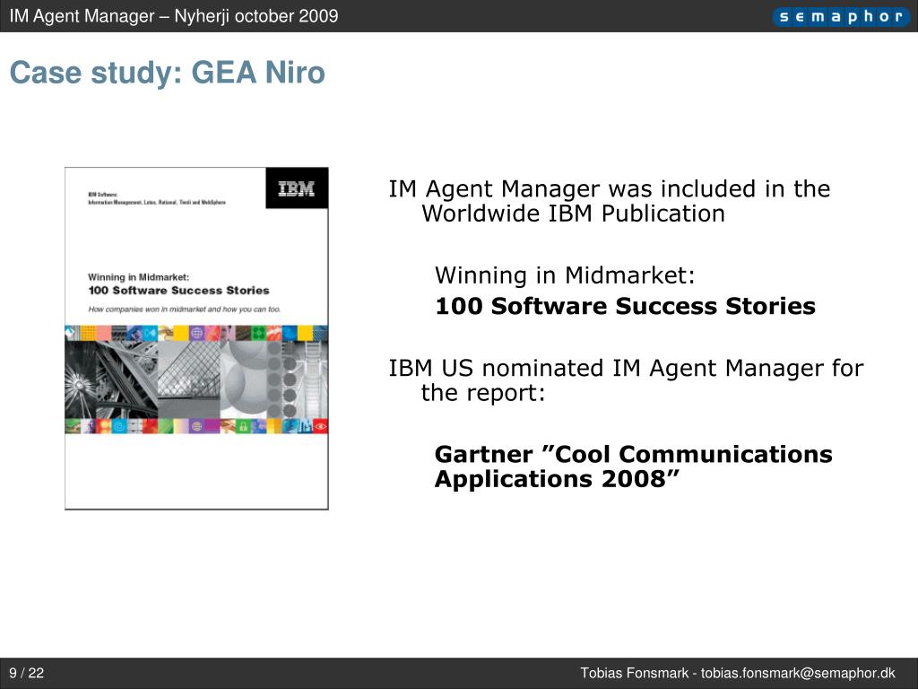
Task: Click cover subtitle 'How companies won in midmarket'
Action: (185, 309)
